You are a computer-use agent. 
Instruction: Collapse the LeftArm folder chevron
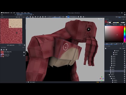pyautogui.click(x=108, y=75)
